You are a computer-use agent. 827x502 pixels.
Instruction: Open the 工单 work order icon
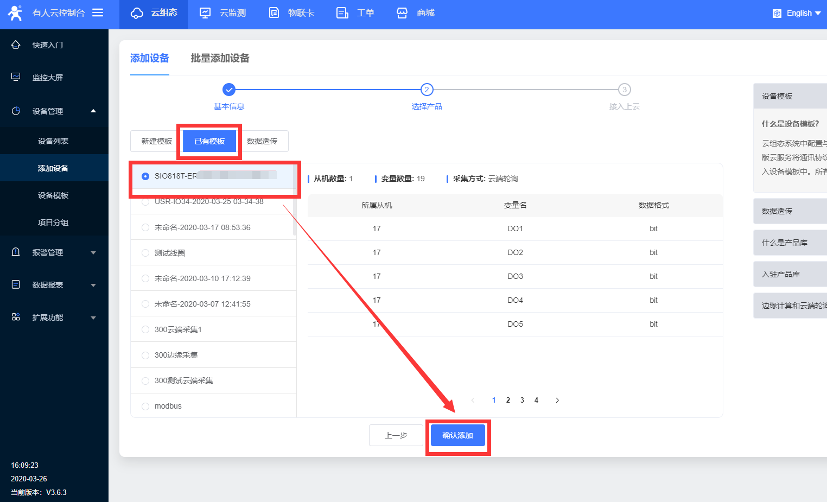342,13
